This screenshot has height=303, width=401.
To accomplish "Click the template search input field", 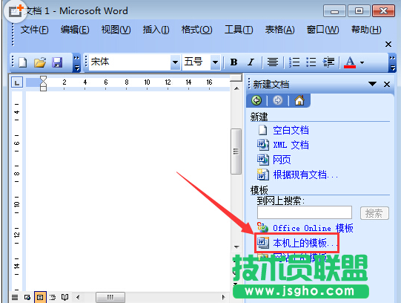I will point(305,212).
